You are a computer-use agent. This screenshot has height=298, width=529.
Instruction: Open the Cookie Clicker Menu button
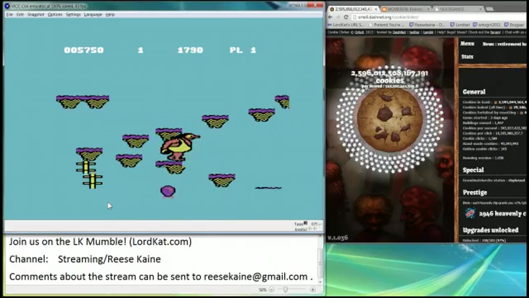[x=467, y=44]
